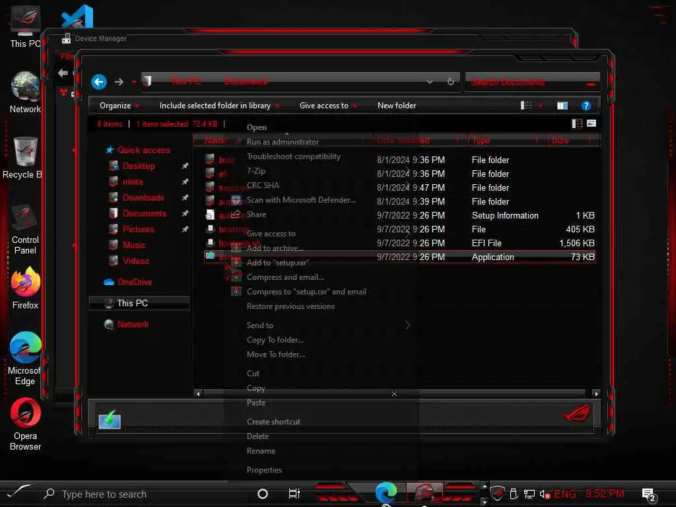Change view layout icon in toolbar
The width and height of the screenshot is (676, 507).
(526, 106)
